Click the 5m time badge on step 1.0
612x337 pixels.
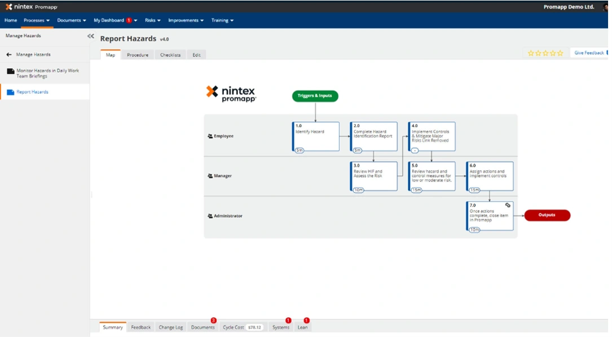300,150
